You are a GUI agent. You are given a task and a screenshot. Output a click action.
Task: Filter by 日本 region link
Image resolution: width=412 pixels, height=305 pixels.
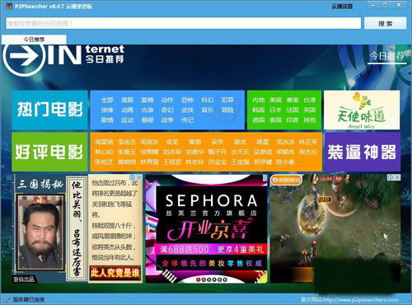275,110
